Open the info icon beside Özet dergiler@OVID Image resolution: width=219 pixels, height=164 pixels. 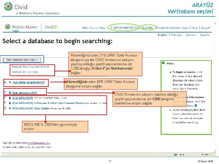(x=10, y=93)
